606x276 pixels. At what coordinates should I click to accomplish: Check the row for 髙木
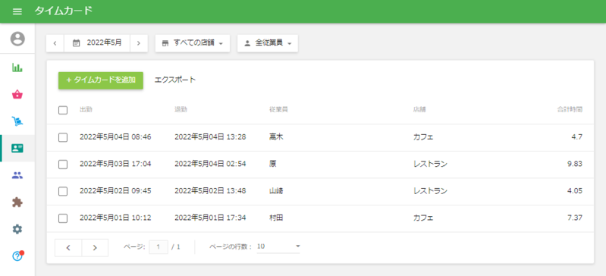pos(63,137)
